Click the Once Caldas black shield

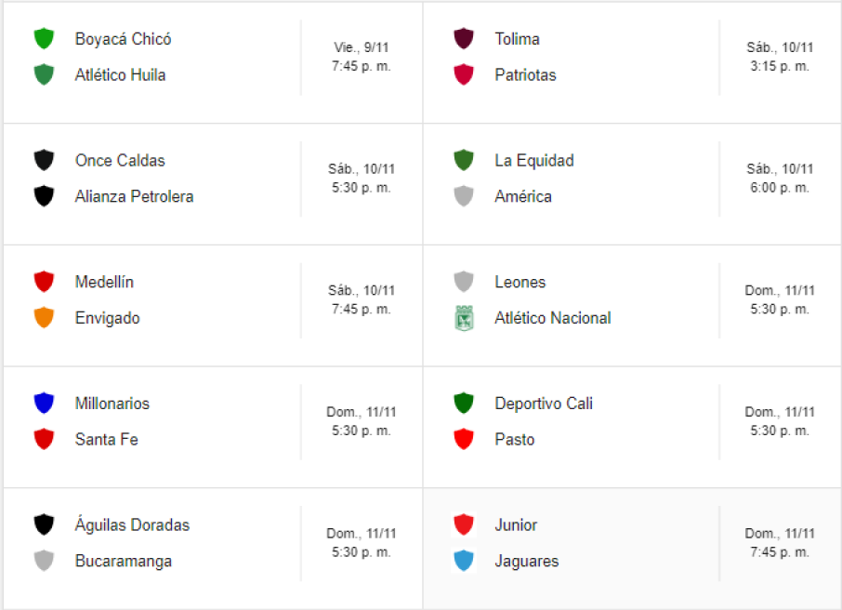coord(44,161)
